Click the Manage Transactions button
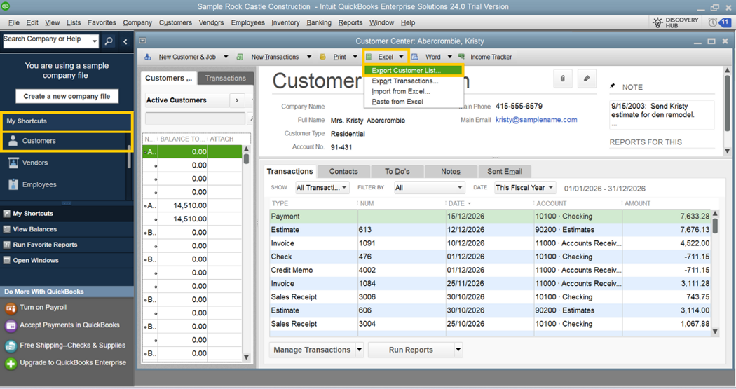736x389 pixels. (312, 350)
